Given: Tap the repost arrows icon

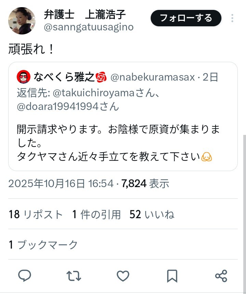Looking at the screenshot, I should tap(74, 276).
